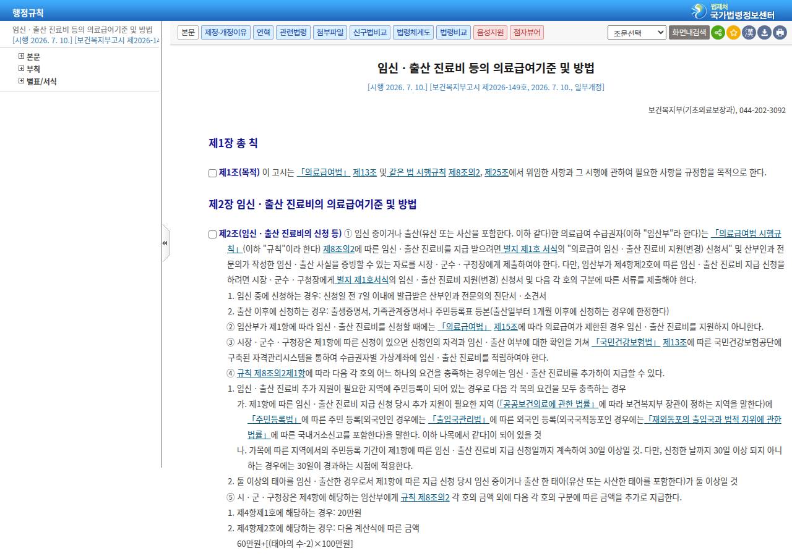Expand the 부칙 tree node
Image resolution: width=792 pixels, height=556 pixels.
pos(22,69)
